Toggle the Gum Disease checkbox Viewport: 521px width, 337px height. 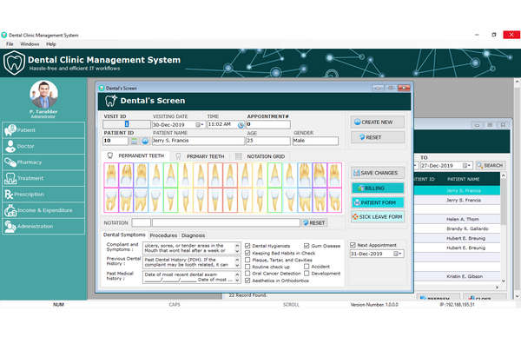307,246
